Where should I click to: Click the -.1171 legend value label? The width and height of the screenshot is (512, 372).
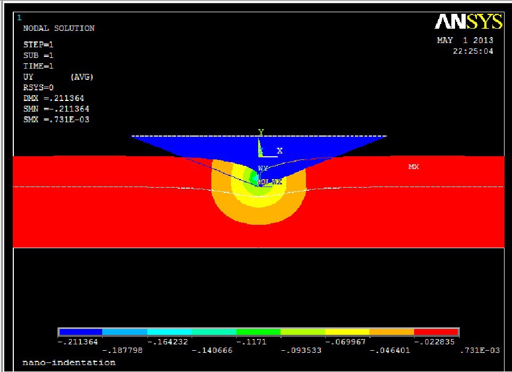(251, 342)
